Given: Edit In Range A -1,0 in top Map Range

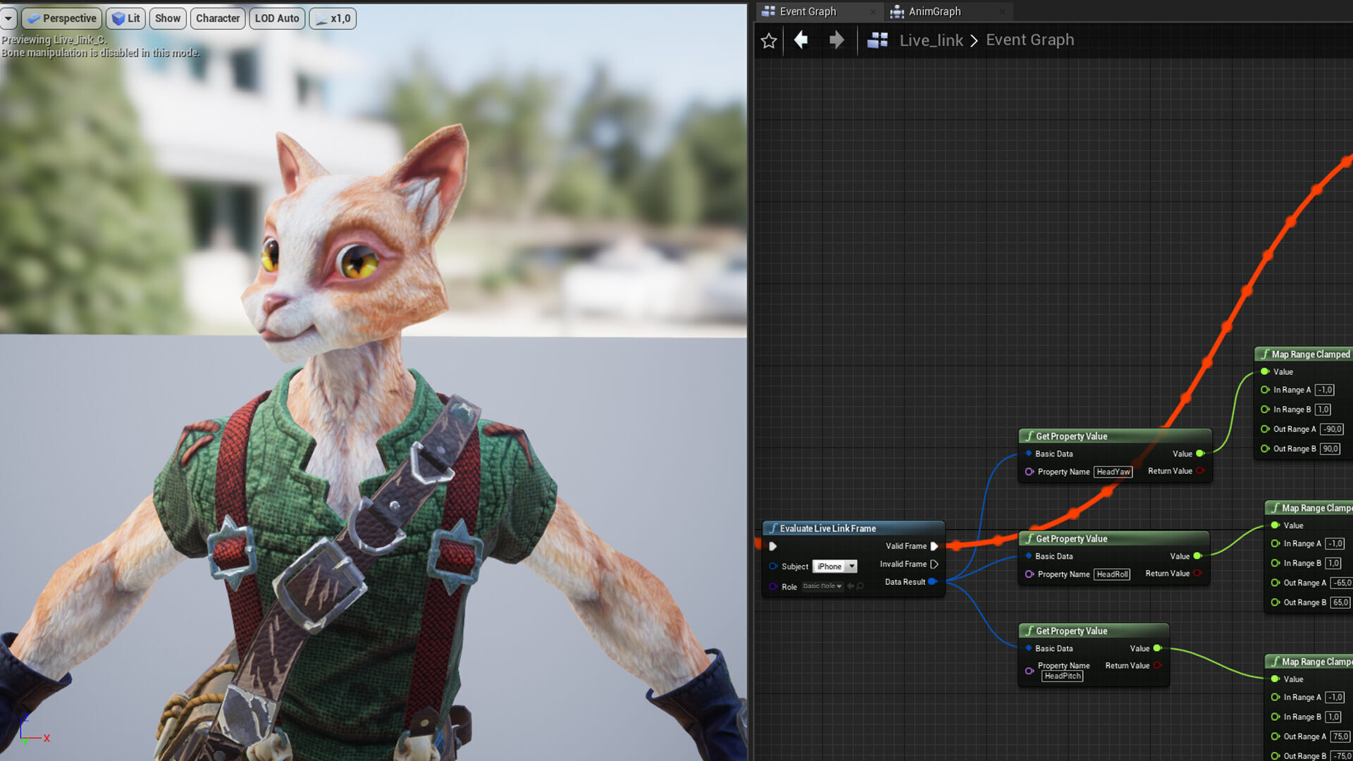Looking at the screenshot, I should click(1324, 390).
